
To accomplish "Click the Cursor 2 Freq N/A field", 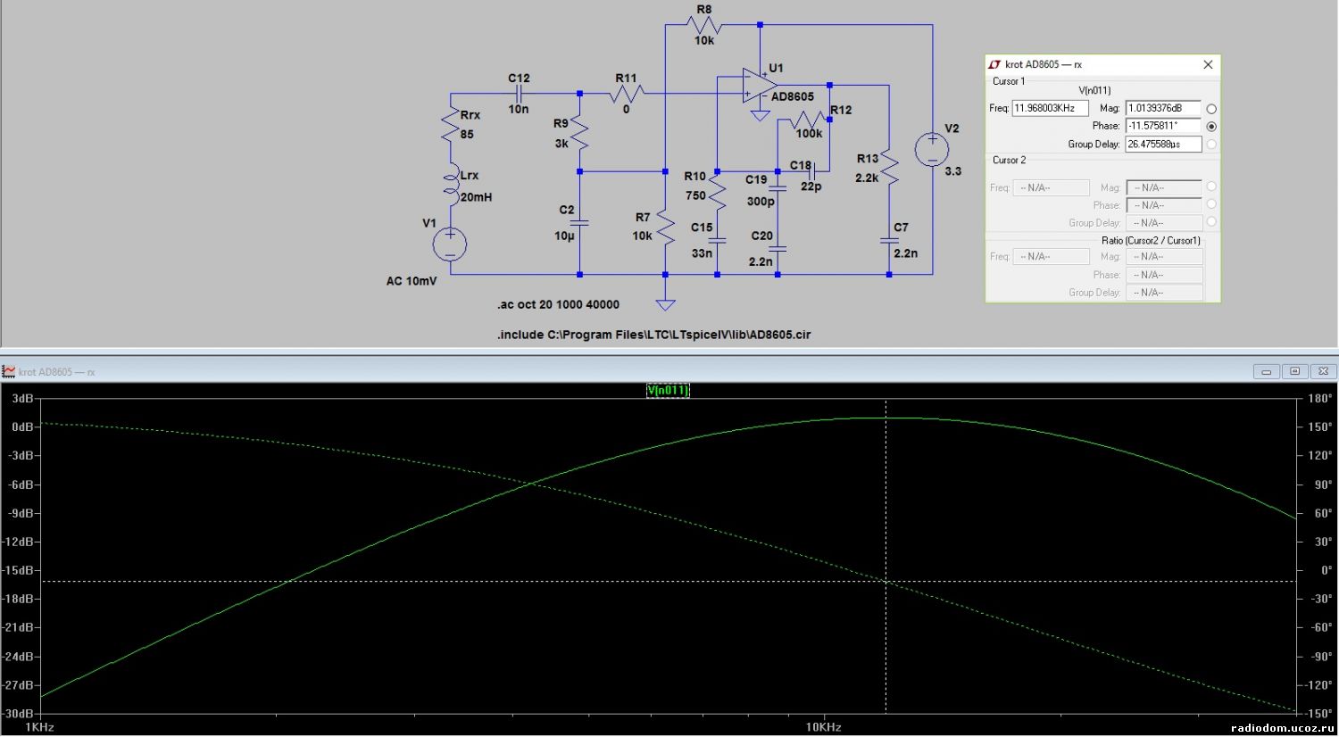I will (1052, 187).
